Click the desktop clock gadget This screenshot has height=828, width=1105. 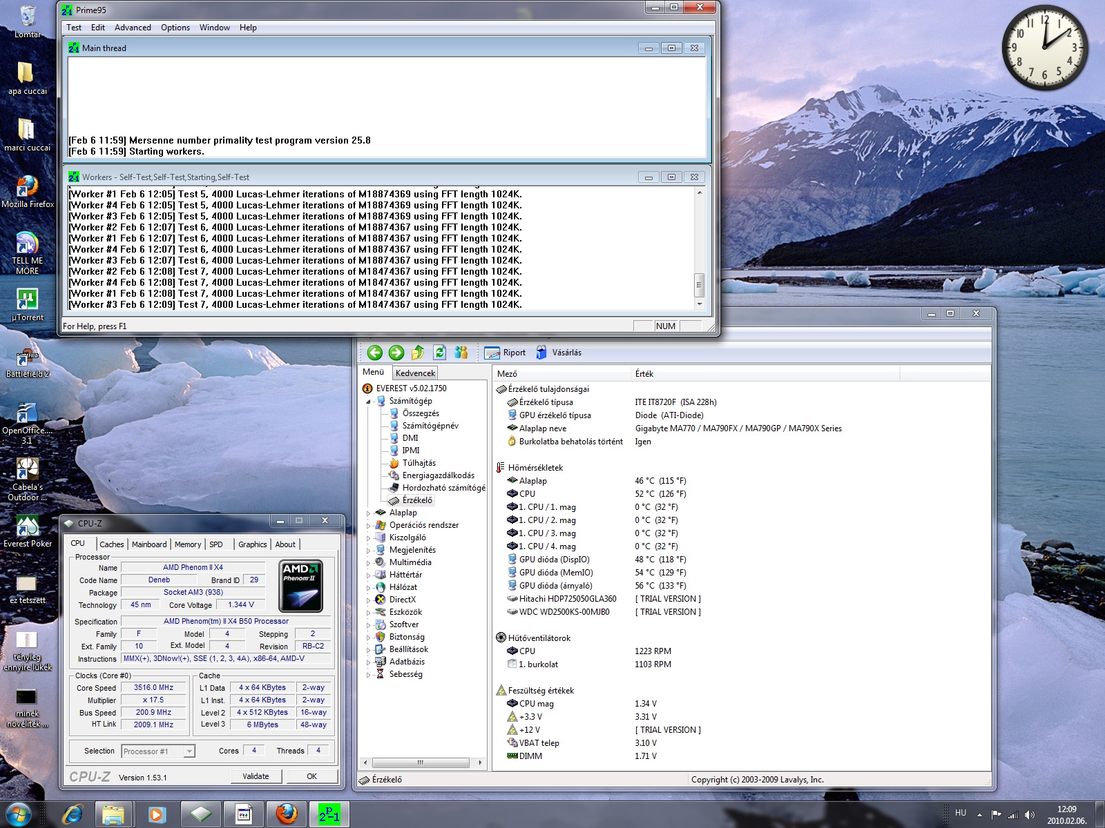click(x=1045, y=48)
